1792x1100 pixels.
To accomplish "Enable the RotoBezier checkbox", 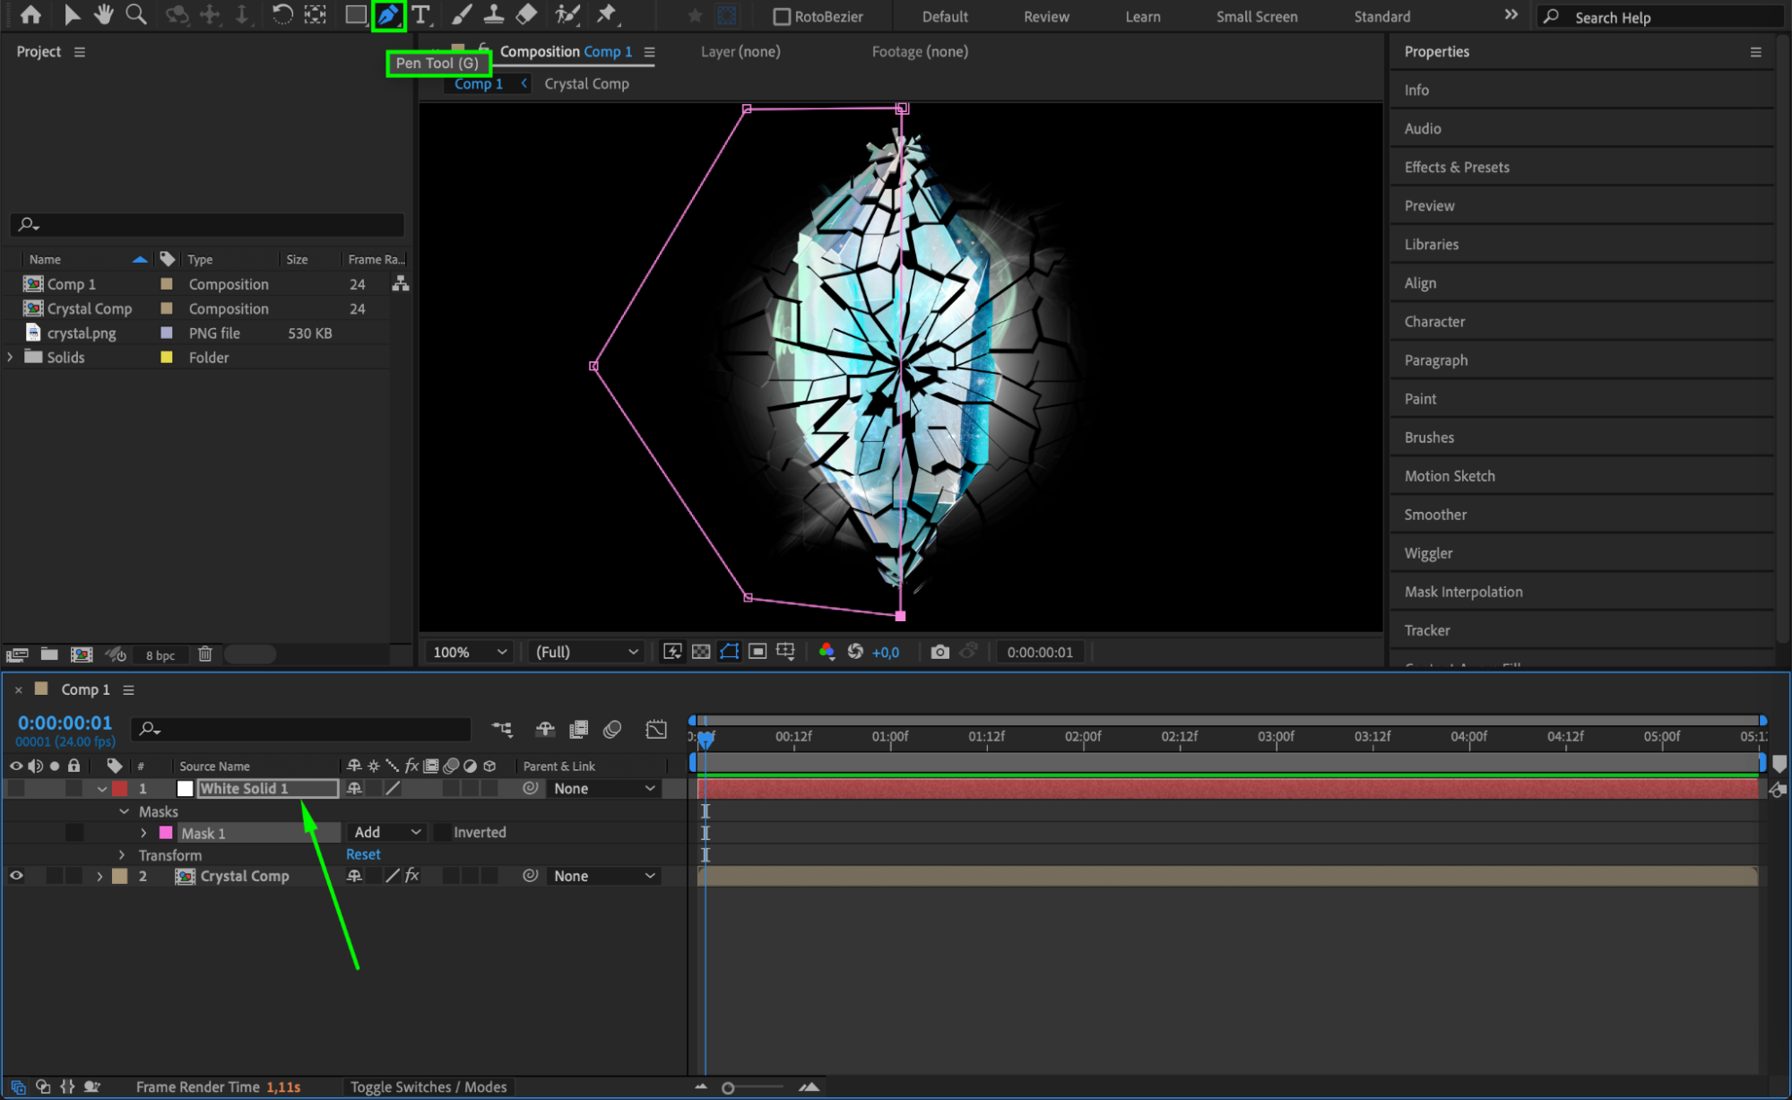I will pyautogui.click(x=782, y=16).
